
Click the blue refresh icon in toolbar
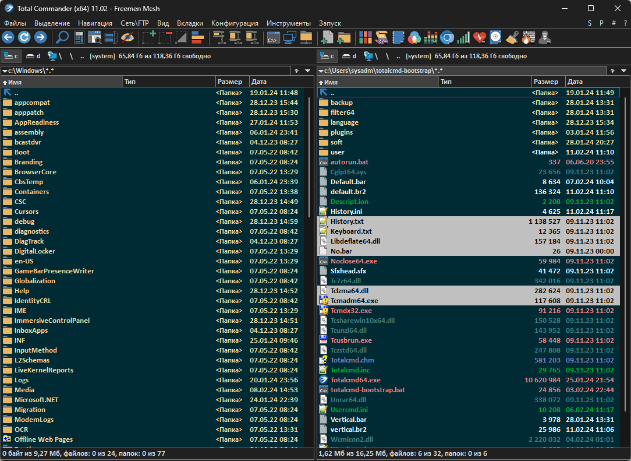click(24, 38)
